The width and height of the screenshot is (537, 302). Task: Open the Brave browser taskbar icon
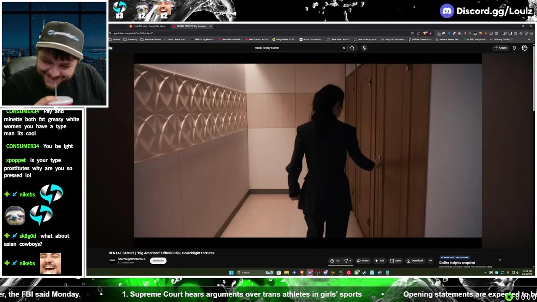click(x=302, y=273)
